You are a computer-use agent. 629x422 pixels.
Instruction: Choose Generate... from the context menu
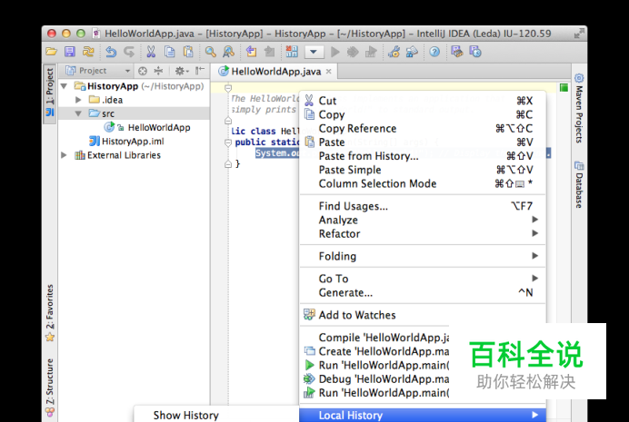pos(422,292)
